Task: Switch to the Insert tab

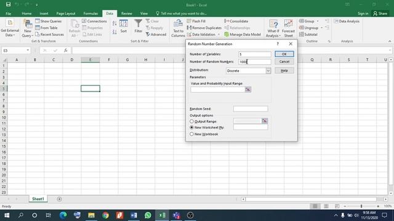Action: [x=44, y=14]
